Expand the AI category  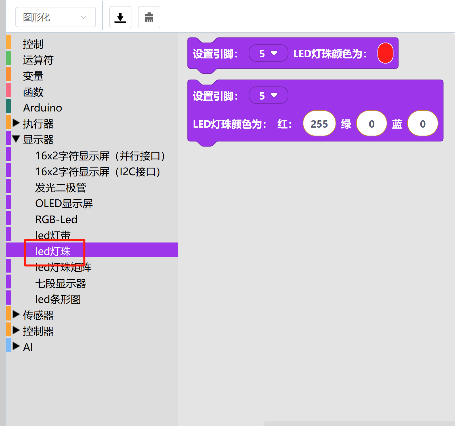pos(16,346)
